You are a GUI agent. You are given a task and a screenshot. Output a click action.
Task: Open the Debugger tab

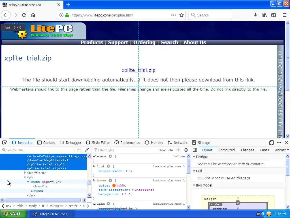(x=71, y=142)
